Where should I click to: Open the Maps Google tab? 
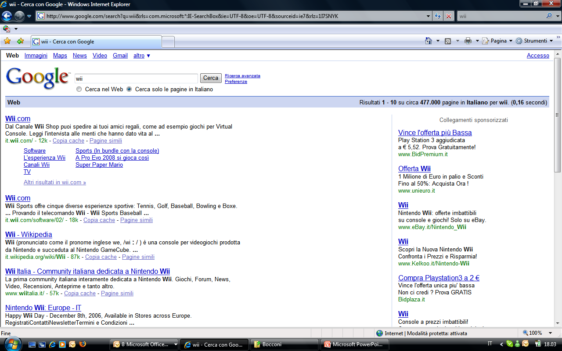click(60, 56)
